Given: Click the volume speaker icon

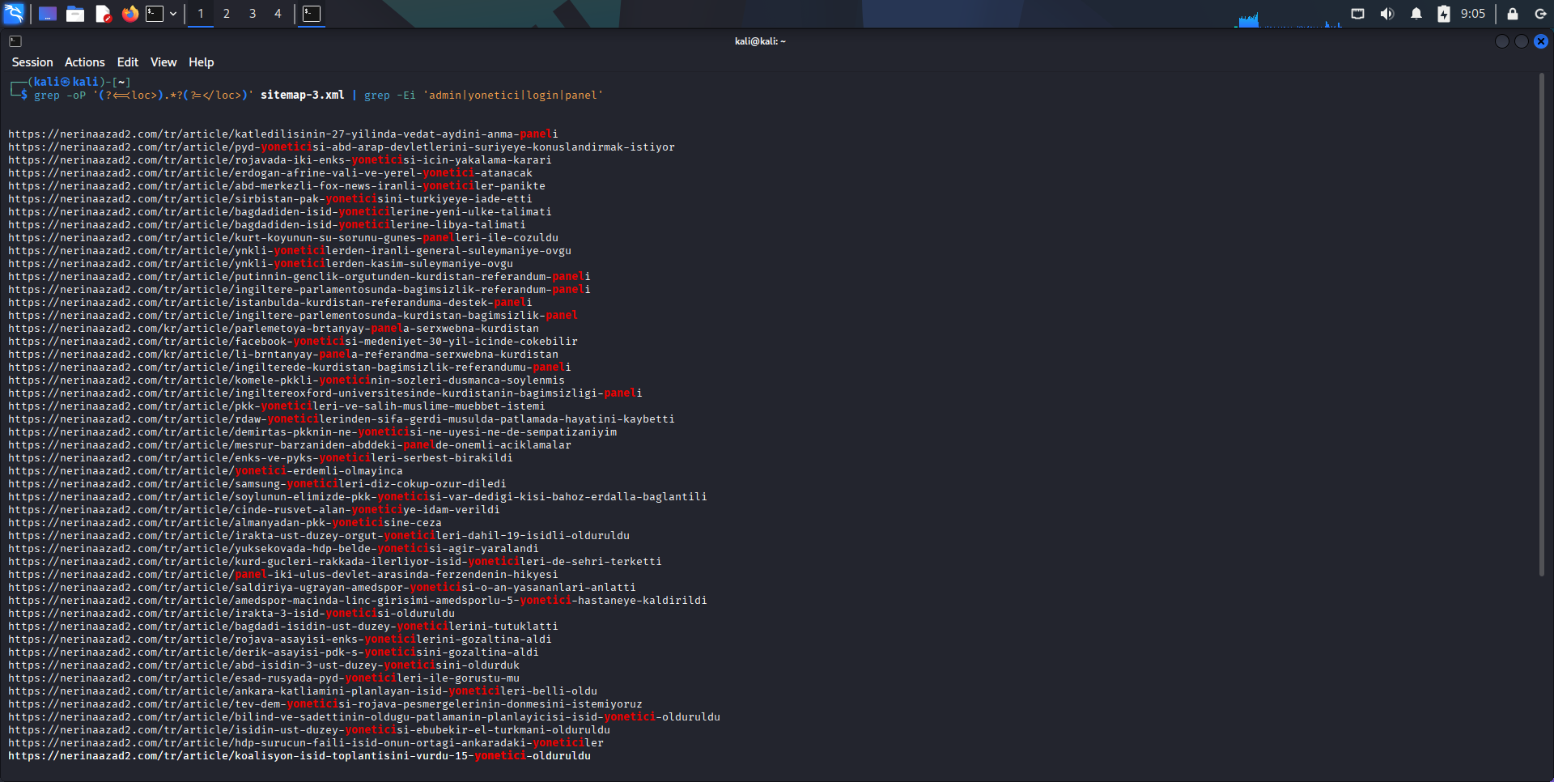Looking at the screenshot, I should pyautogui.click(x=1387, y=14).
